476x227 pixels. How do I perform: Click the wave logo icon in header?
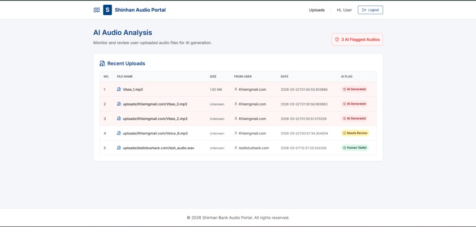click(x=96, y=10)
